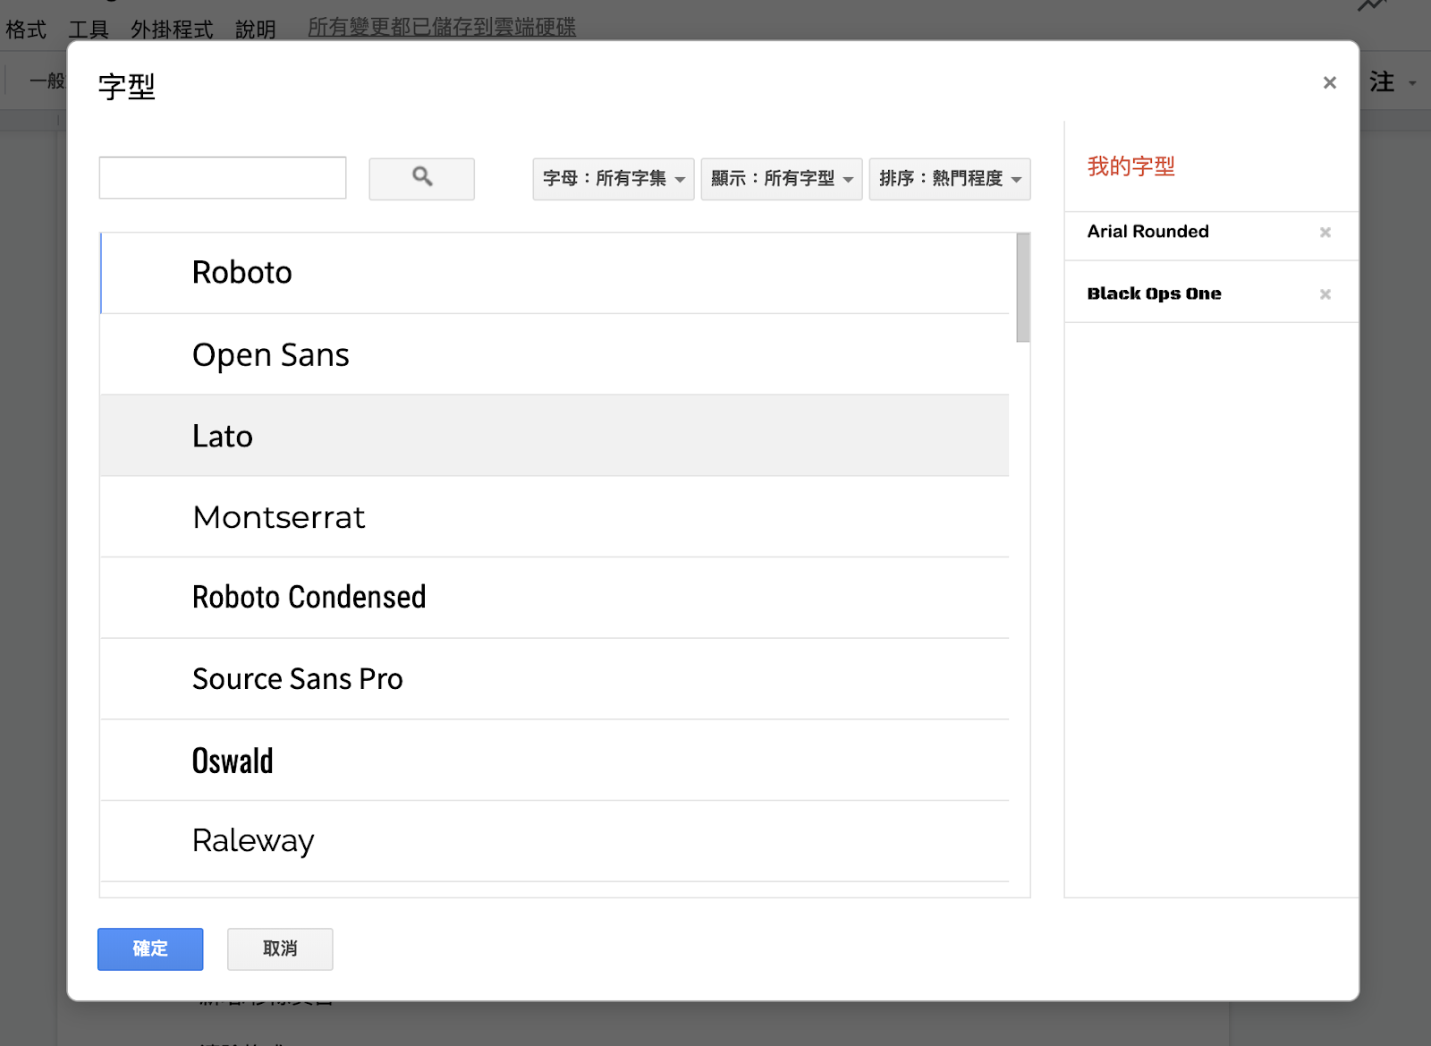Click the 所有變更都已儲存到雲端硬碟 link
The width and height of the screenshot is (1431, 1046).
pyautogui.click(x=442, y=28)
